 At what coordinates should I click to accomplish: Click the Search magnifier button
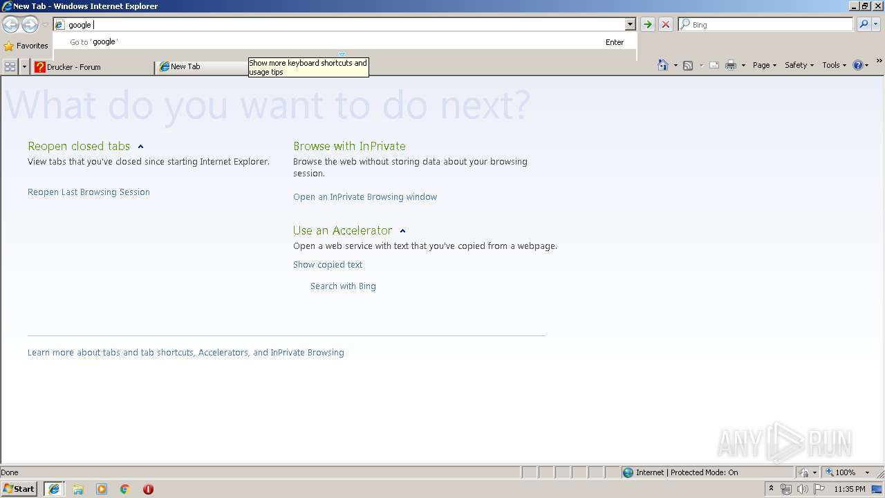point(864,25)
